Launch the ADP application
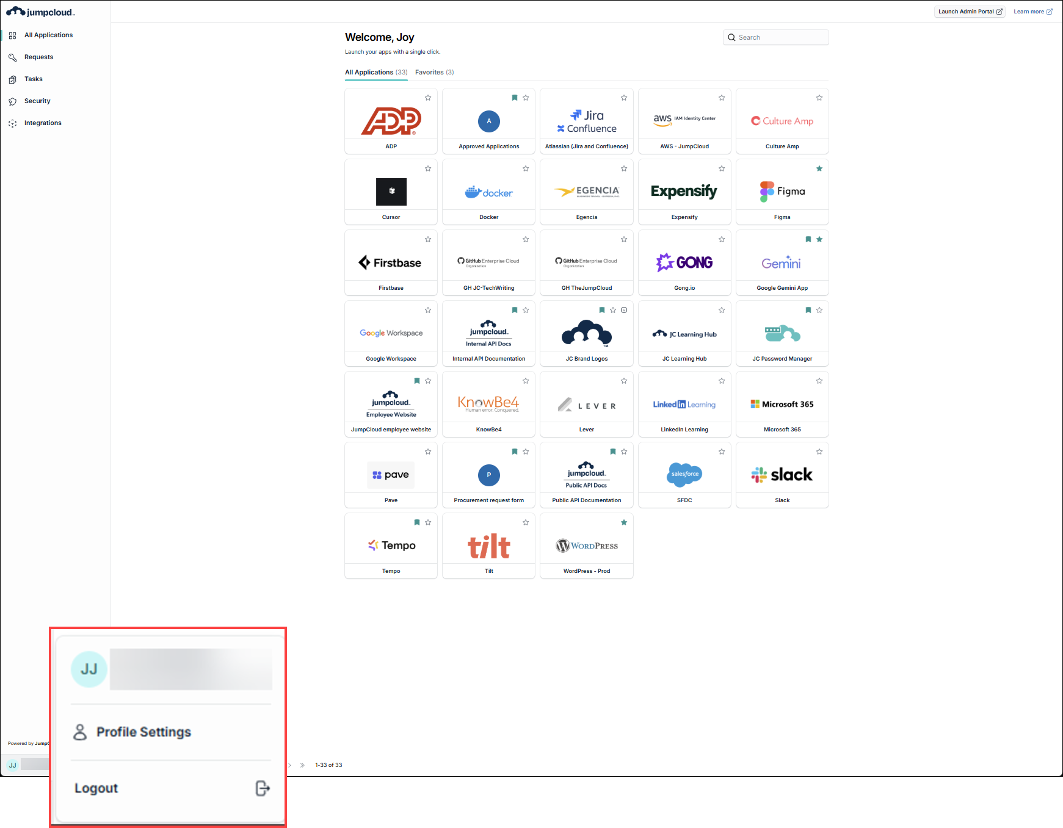 [x=391, y=121]
